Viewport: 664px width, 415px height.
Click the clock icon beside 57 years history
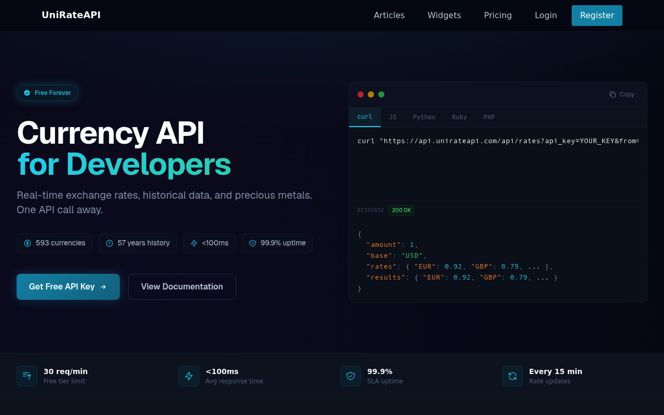[x=109, y=243]
